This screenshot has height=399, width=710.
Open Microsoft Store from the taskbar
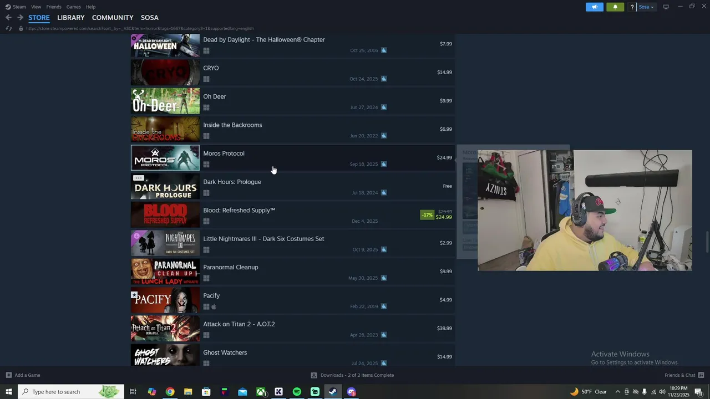[206, 392]
